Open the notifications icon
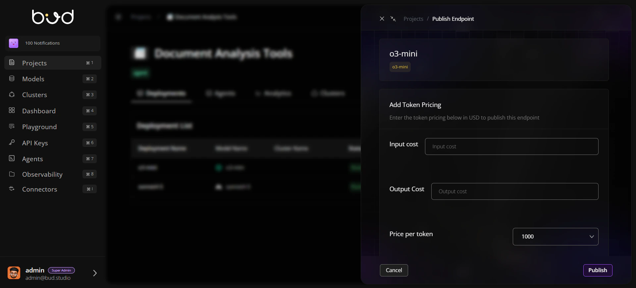636x288 pixels. point(14,43)
